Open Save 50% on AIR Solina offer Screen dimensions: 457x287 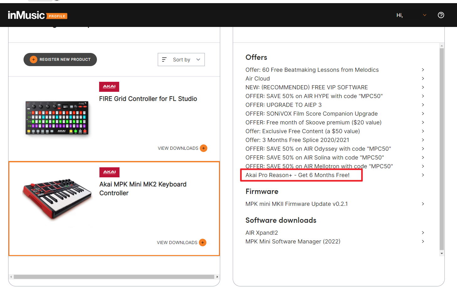[315, 158]
